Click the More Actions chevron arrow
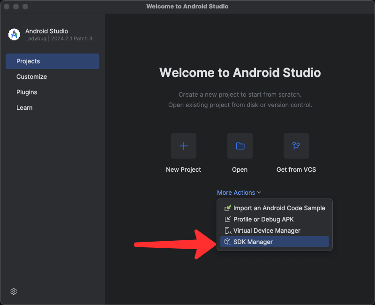Screen dimensions: 375x305 [259, 192]
